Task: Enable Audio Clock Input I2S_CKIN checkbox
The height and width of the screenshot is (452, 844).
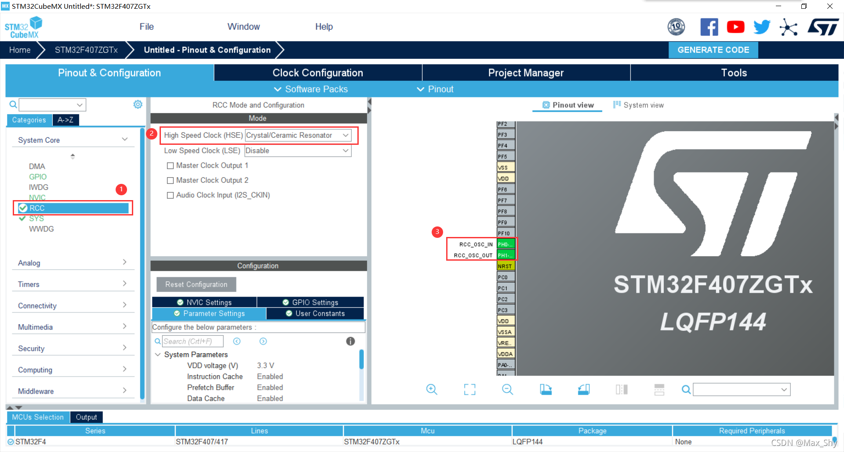Action: point(170,195)
